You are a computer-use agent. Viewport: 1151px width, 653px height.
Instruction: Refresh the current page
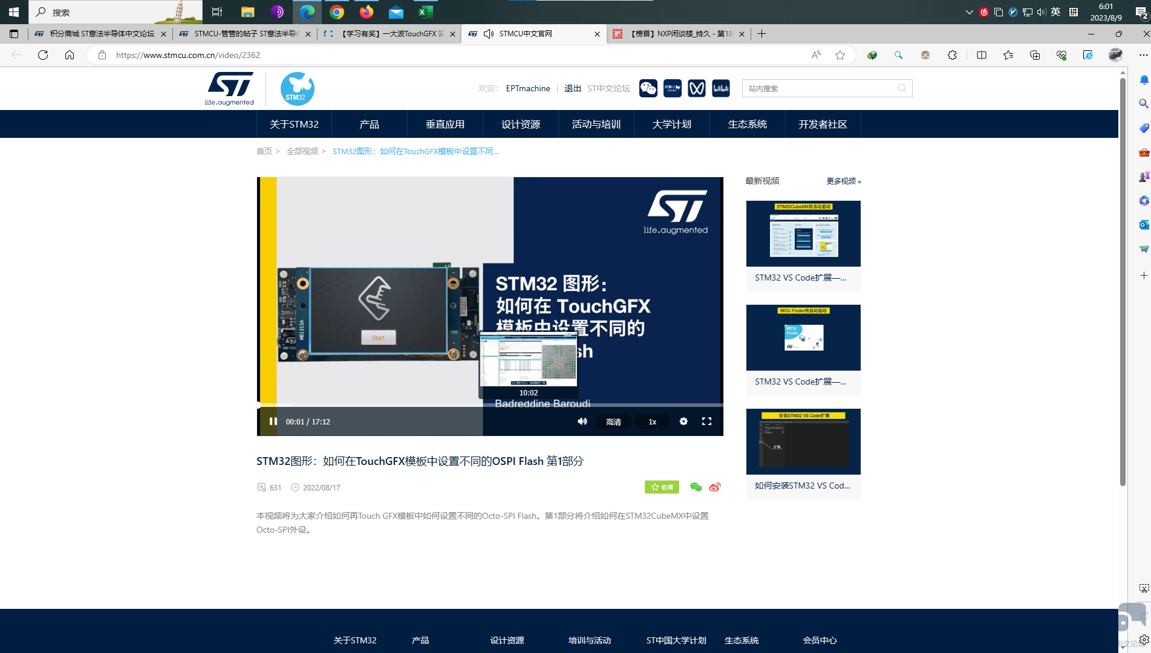point(43,55)
